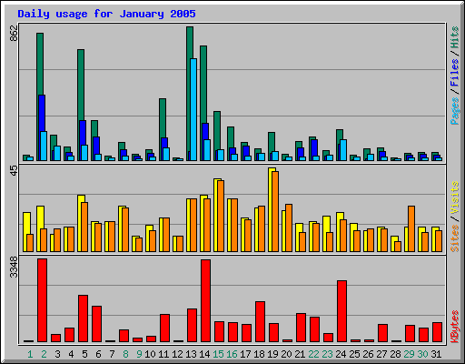Click day 16 on the x-axis
This screenshot has height=364, width=465.
[232, 354]
